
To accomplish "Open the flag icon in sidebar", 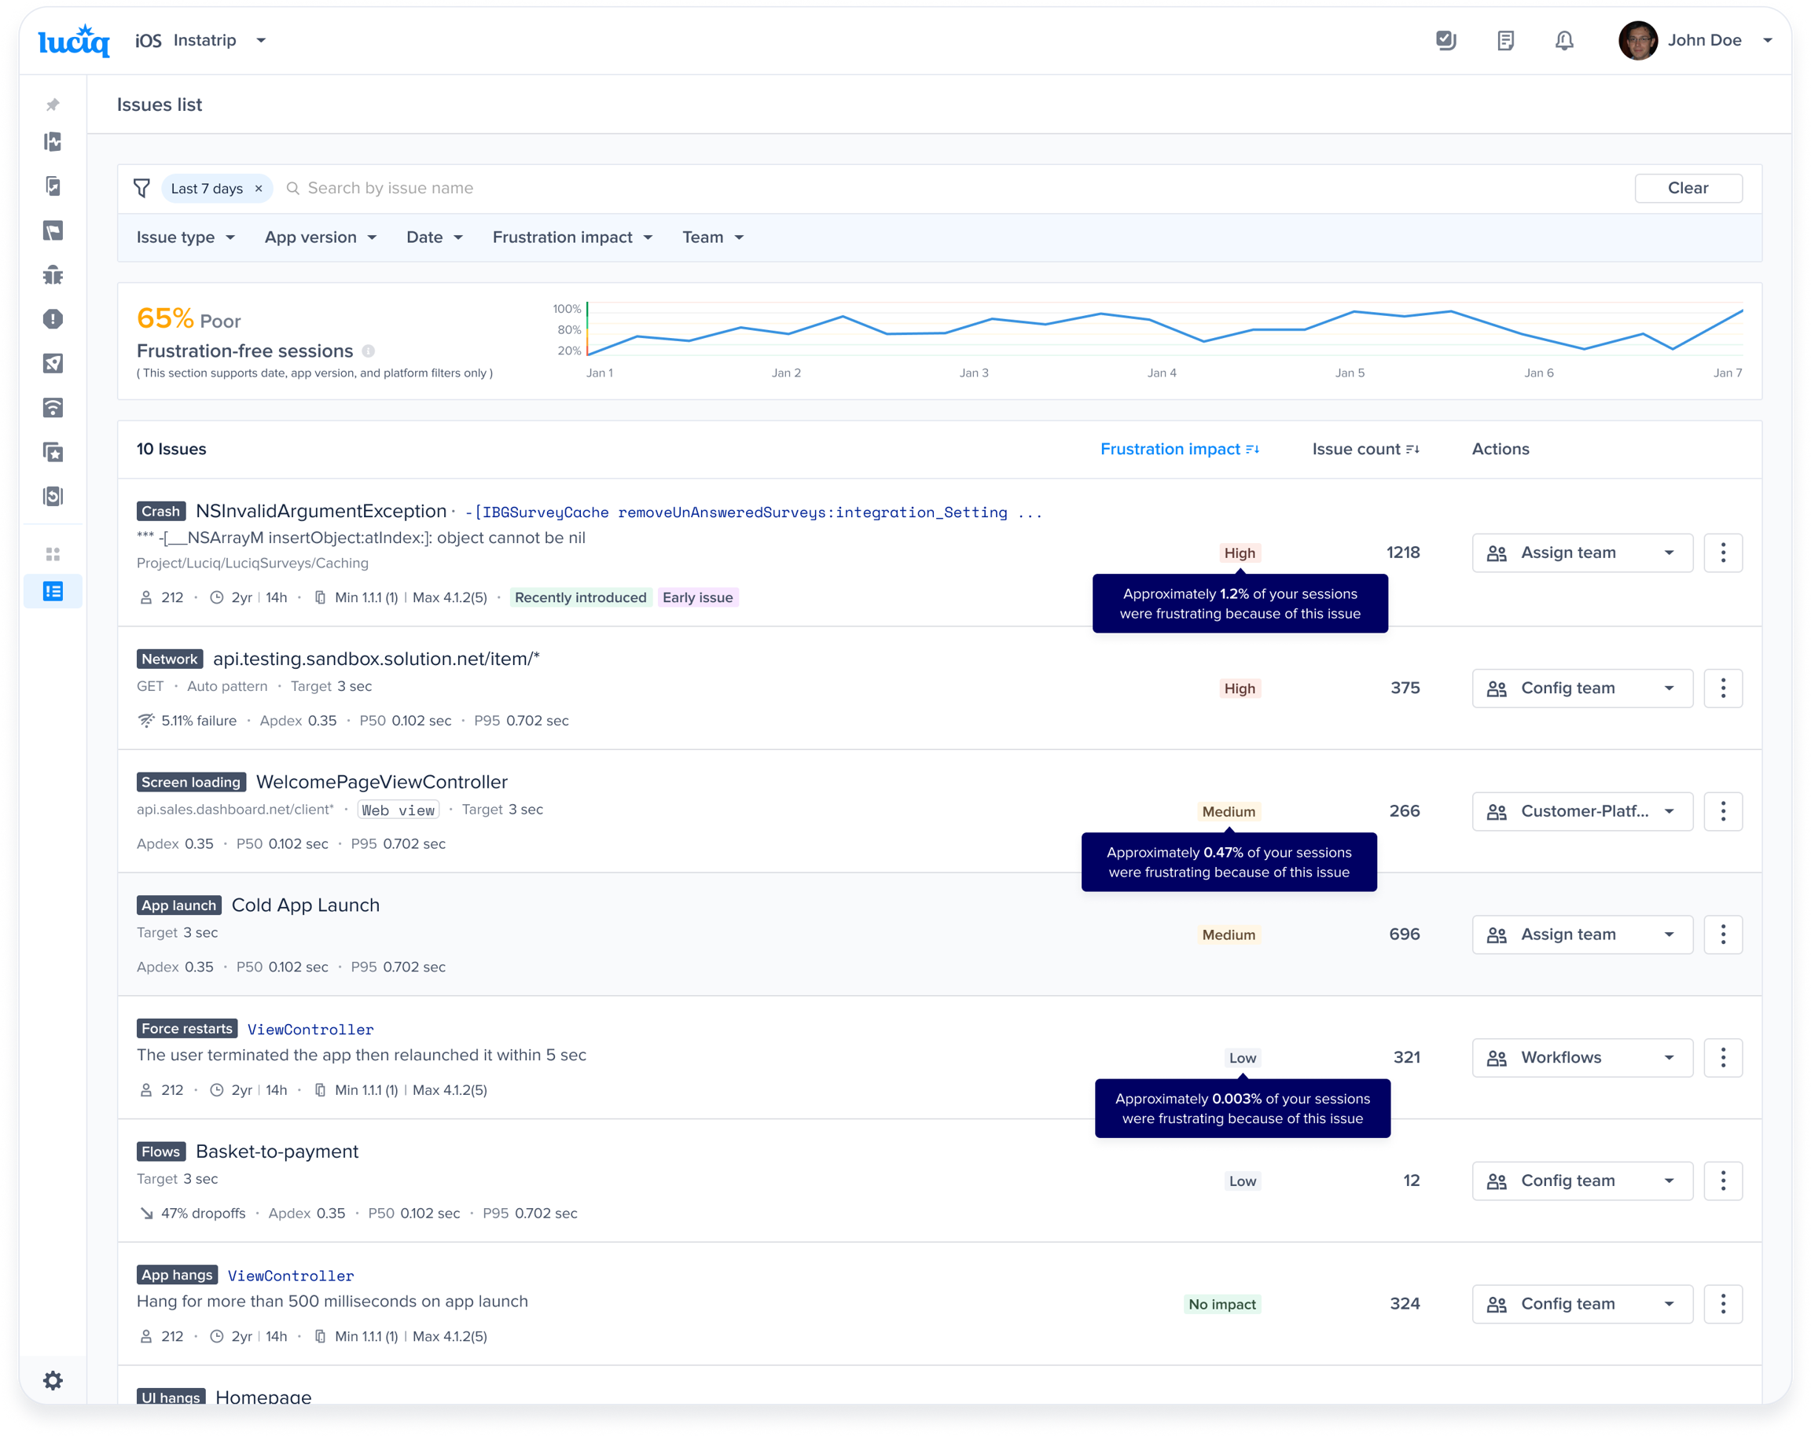I will [x=53, y=231].
